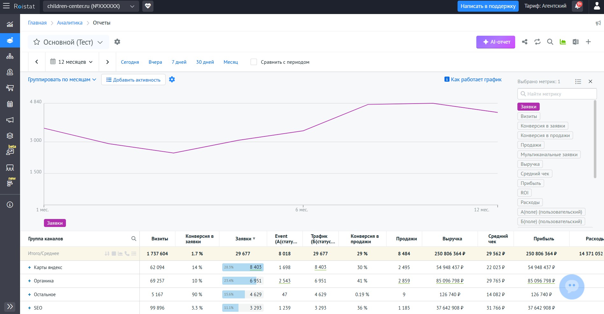Viewport: 604px width, 314px height.
Task: Click the Найти метрику search field
Action: [x=557, y=94]
